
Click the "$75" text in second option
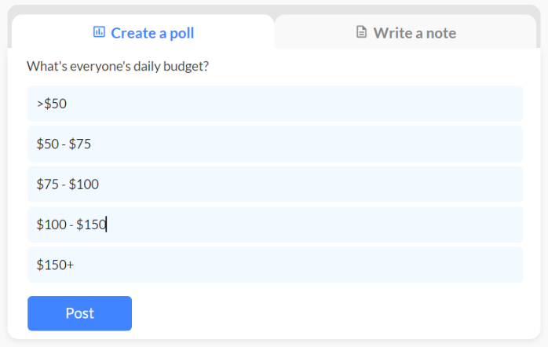(x=80, y=144)
